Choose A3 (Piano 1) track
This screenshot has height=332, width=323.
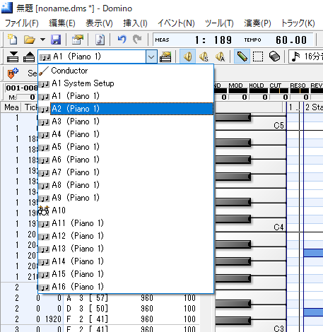[126, 121]
